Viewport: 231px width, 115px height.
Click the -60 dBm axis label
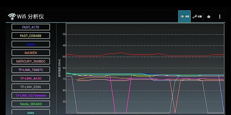pos(64,68)
